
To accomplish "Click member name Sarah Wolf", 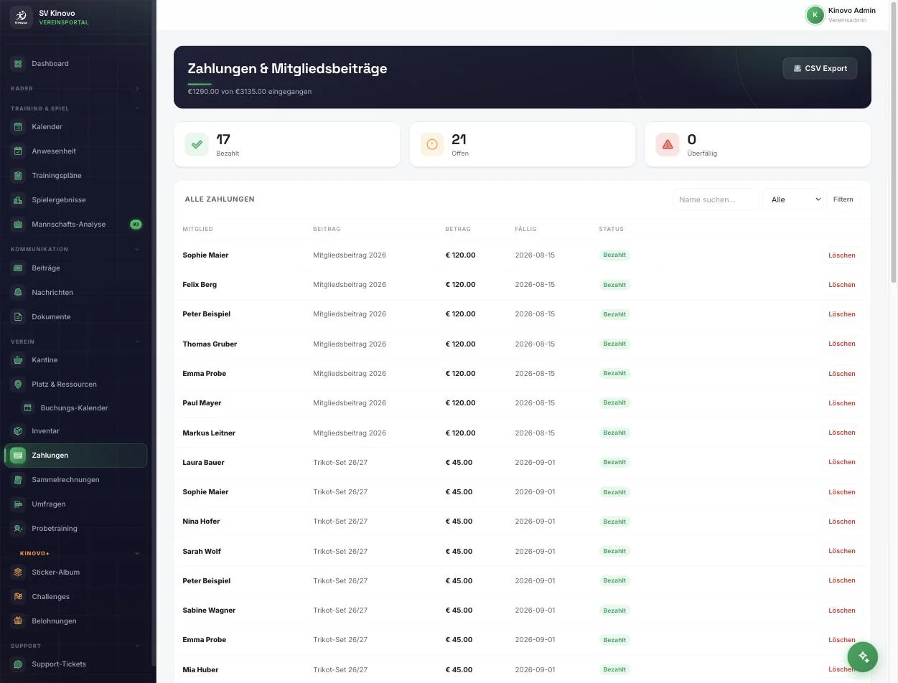I will [x=202, y=552].
